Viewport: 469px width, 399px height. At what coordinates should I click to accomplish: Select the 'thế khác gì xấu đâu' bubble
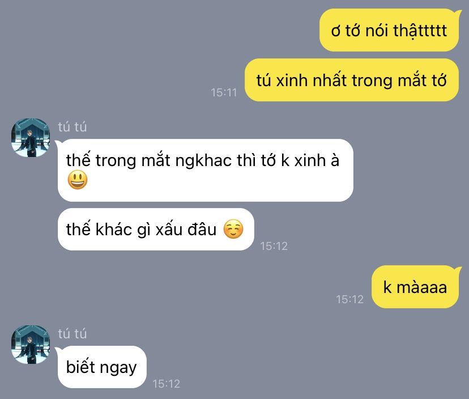pyautogui.click(x=156, y=230)
